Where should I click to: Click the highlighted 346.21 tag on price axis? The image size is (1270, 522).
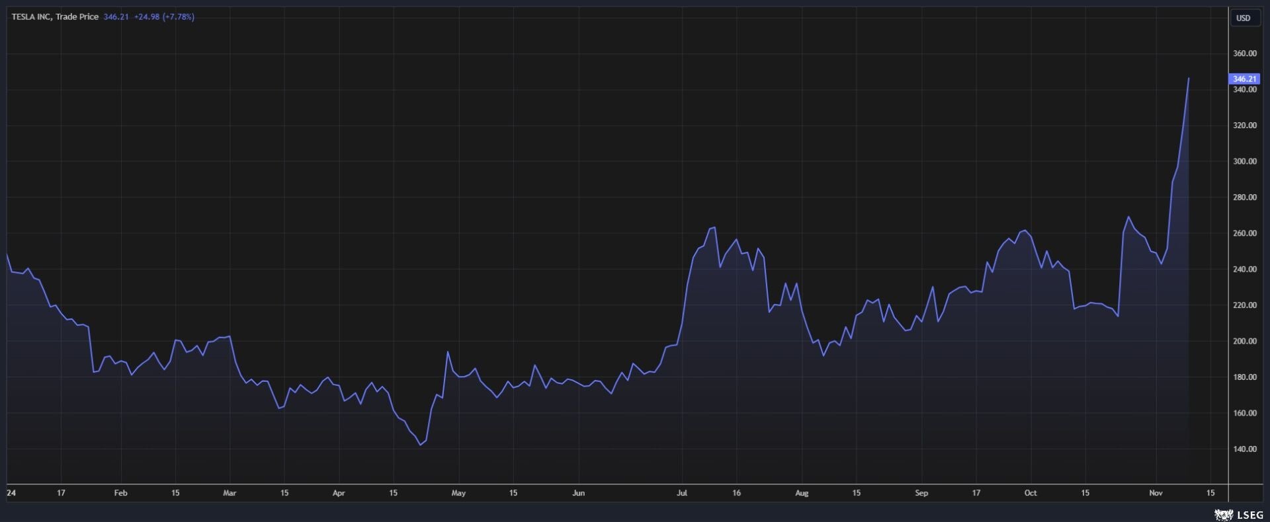(x=1244, y=79)
